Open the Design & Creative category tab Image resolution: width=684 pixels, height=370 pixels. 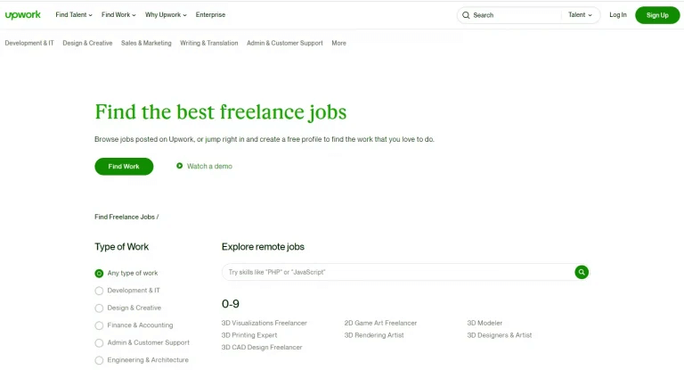pos(87,44)
